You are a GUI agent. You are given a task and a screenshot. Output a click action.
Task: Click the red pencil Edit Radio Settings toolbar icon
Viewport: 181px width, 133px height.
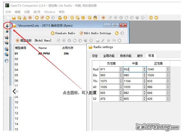(x=42, y=18)
